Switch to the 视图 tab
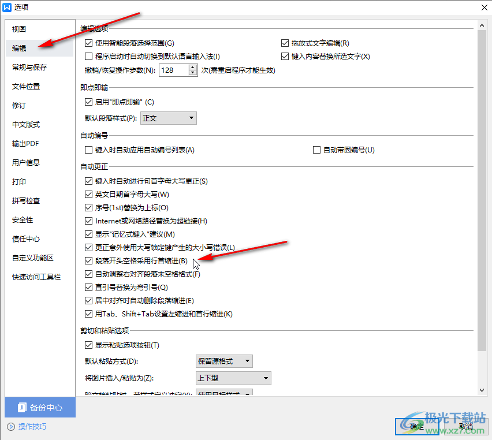Screen dimensions: 492x440 (19, 29)
